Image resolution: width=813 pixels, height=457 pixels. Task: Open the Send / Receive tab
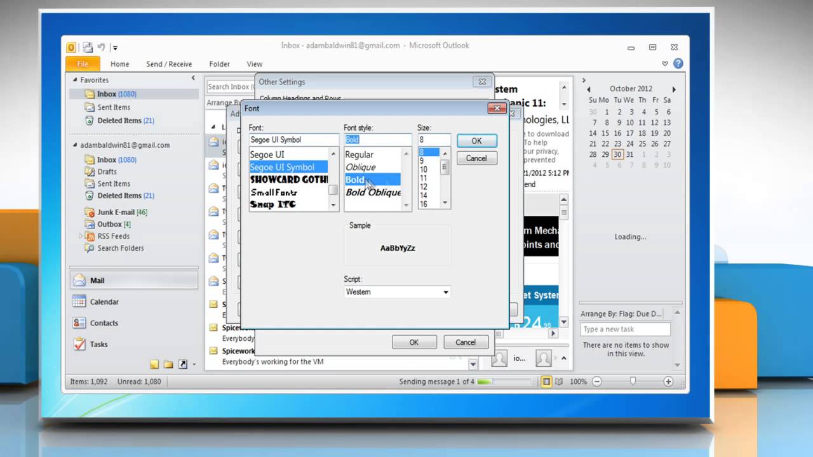click(x=169, y=64)
